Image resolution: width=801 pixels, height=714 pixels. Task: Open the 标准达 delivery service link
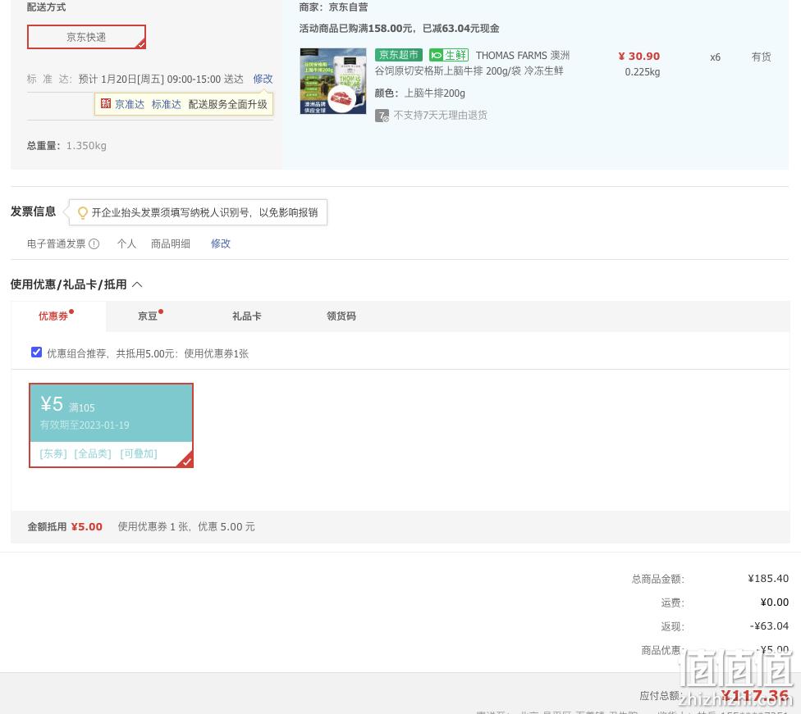[166, 104]
